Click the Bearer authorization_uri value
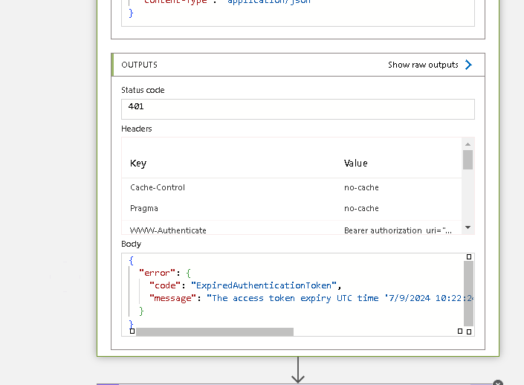Screen dimensions: 524x385 [398, 230]
